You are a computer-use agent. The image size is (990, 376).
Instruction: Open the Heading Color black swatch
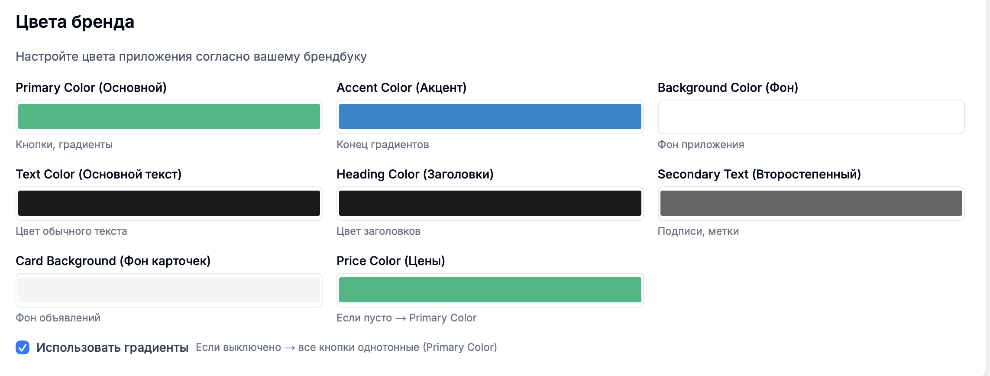tap(490, 203)
